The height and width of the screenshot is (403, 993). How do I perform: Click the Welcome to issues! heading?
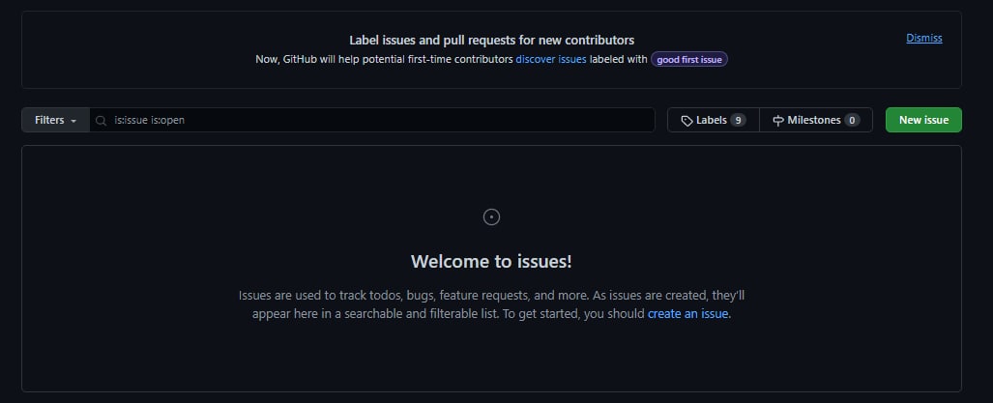(x=491, y=261)
